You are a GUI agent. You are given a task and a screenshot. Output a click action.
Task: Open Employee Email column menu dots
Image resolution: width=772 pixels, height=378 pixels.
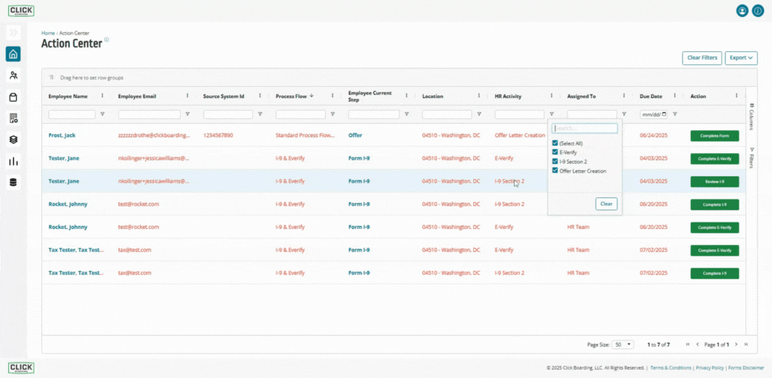pyautogui.click(x=188, y=96)
